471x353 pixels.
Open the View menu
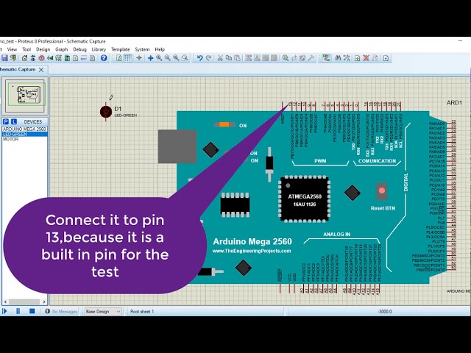[x=12, y=49]
